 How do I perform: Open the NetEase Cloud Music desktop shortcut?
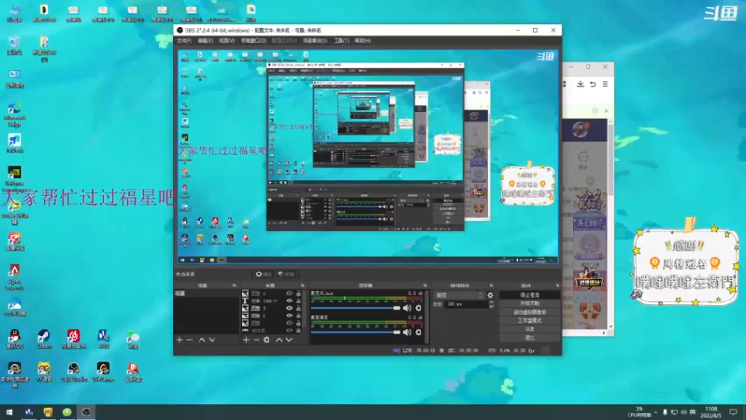(74, 339)
